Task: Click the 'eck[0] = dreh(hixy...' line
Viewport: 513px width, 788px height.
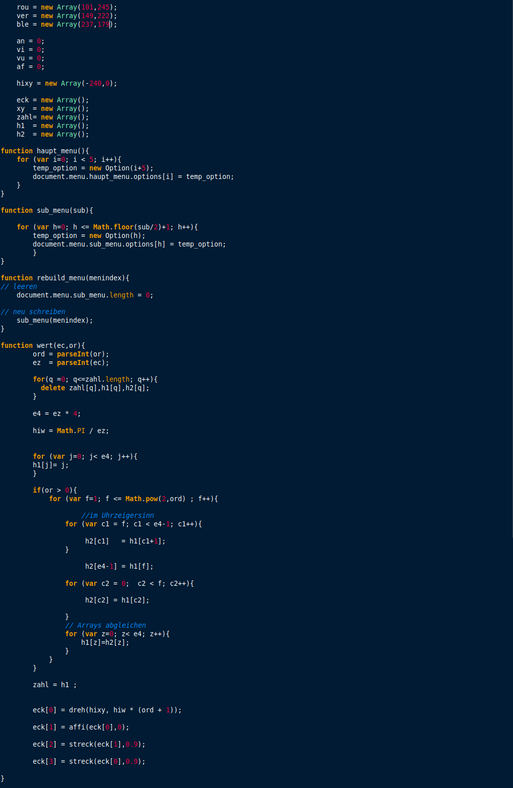Action: pos(107,710)
